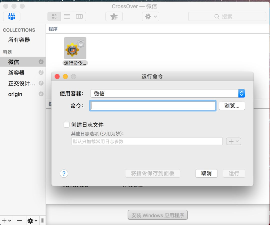The height and width of the screenshot is (225, 270).
Task: Click the 命令 input field
Action: 153,106
